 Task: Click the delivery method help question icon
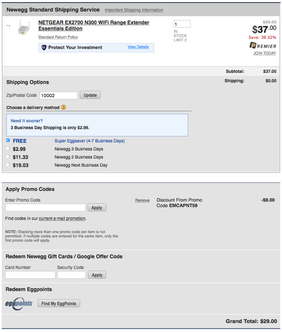pyautogui.click(x=64, y=107)
